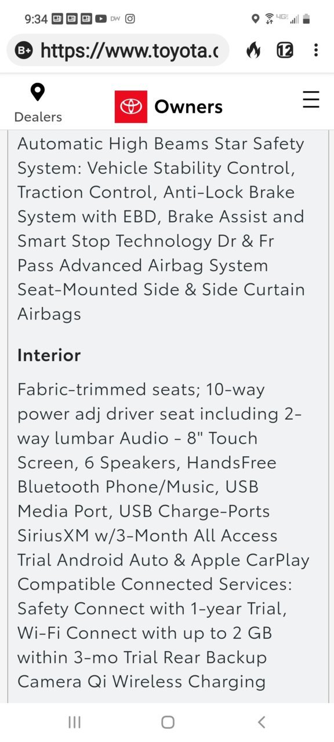The width and height of the screenshot is (334, 742).
Task: Tap the flame icon in the browser bar
Action: 253,50
